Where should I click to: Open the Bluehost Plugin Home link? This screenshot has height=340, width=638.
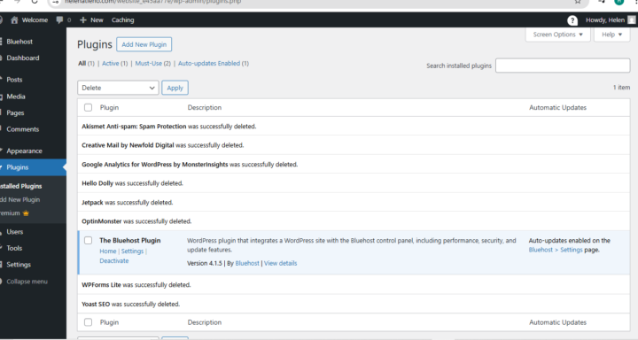[108, 251]
